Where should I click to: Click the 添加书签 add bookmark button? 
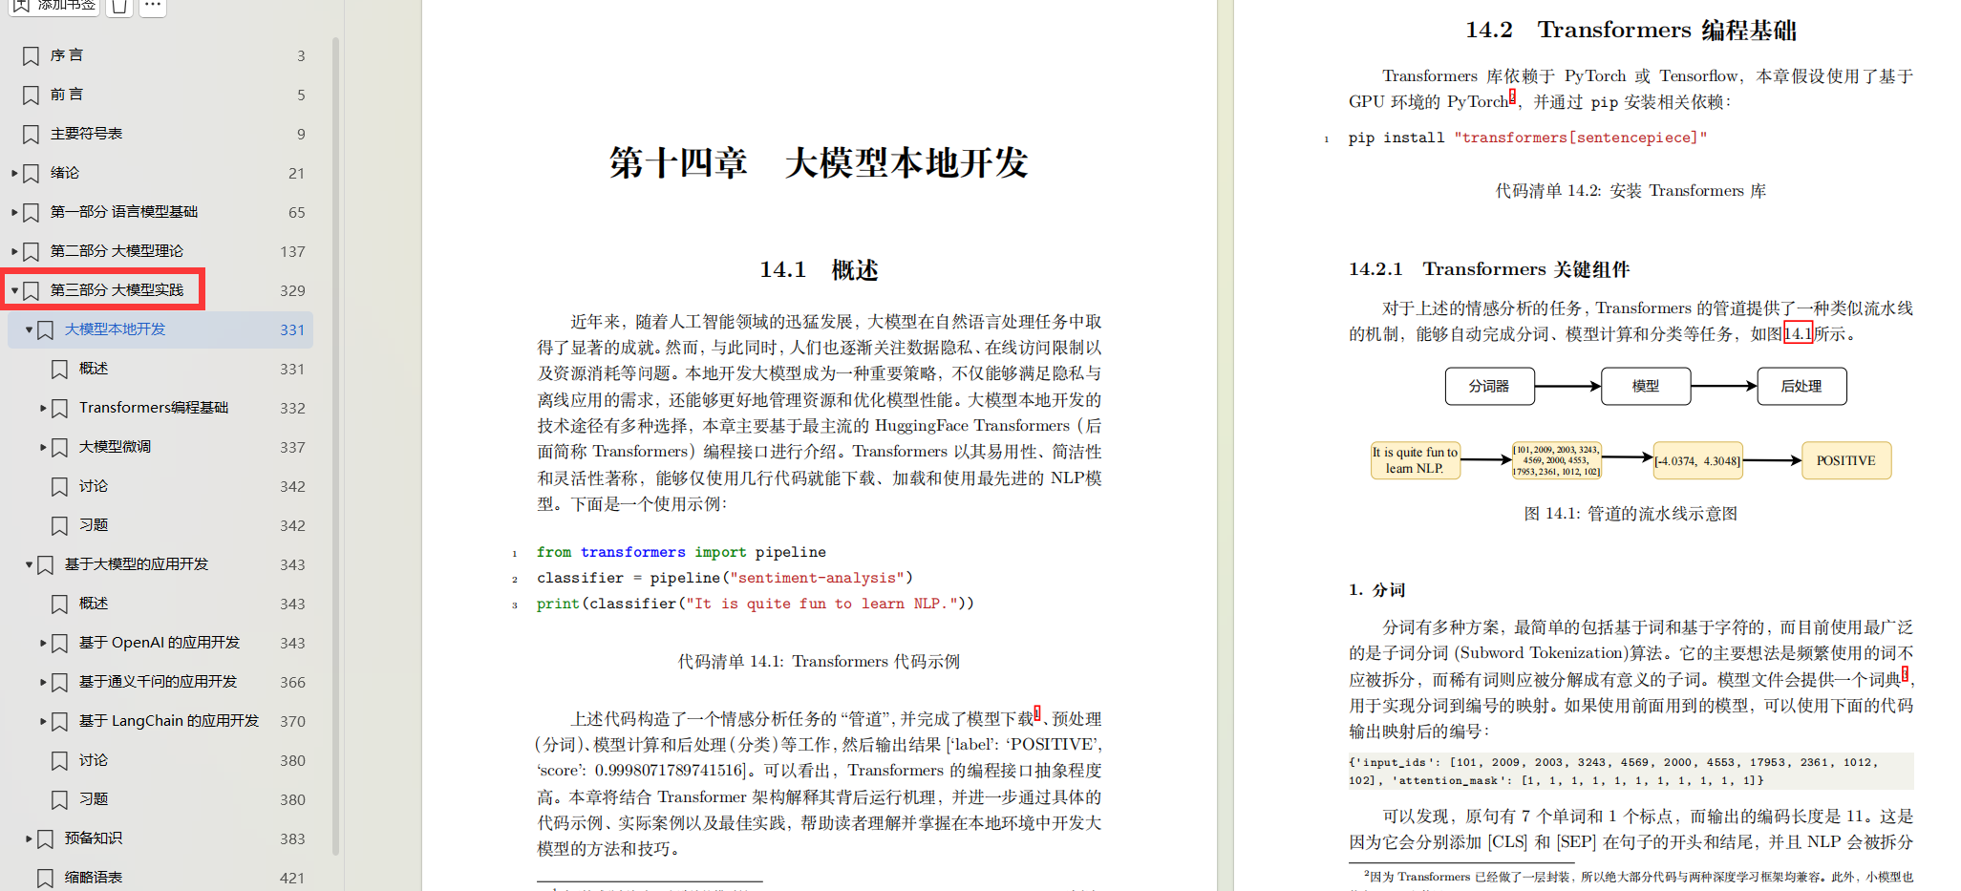click(x=53, y=6)
